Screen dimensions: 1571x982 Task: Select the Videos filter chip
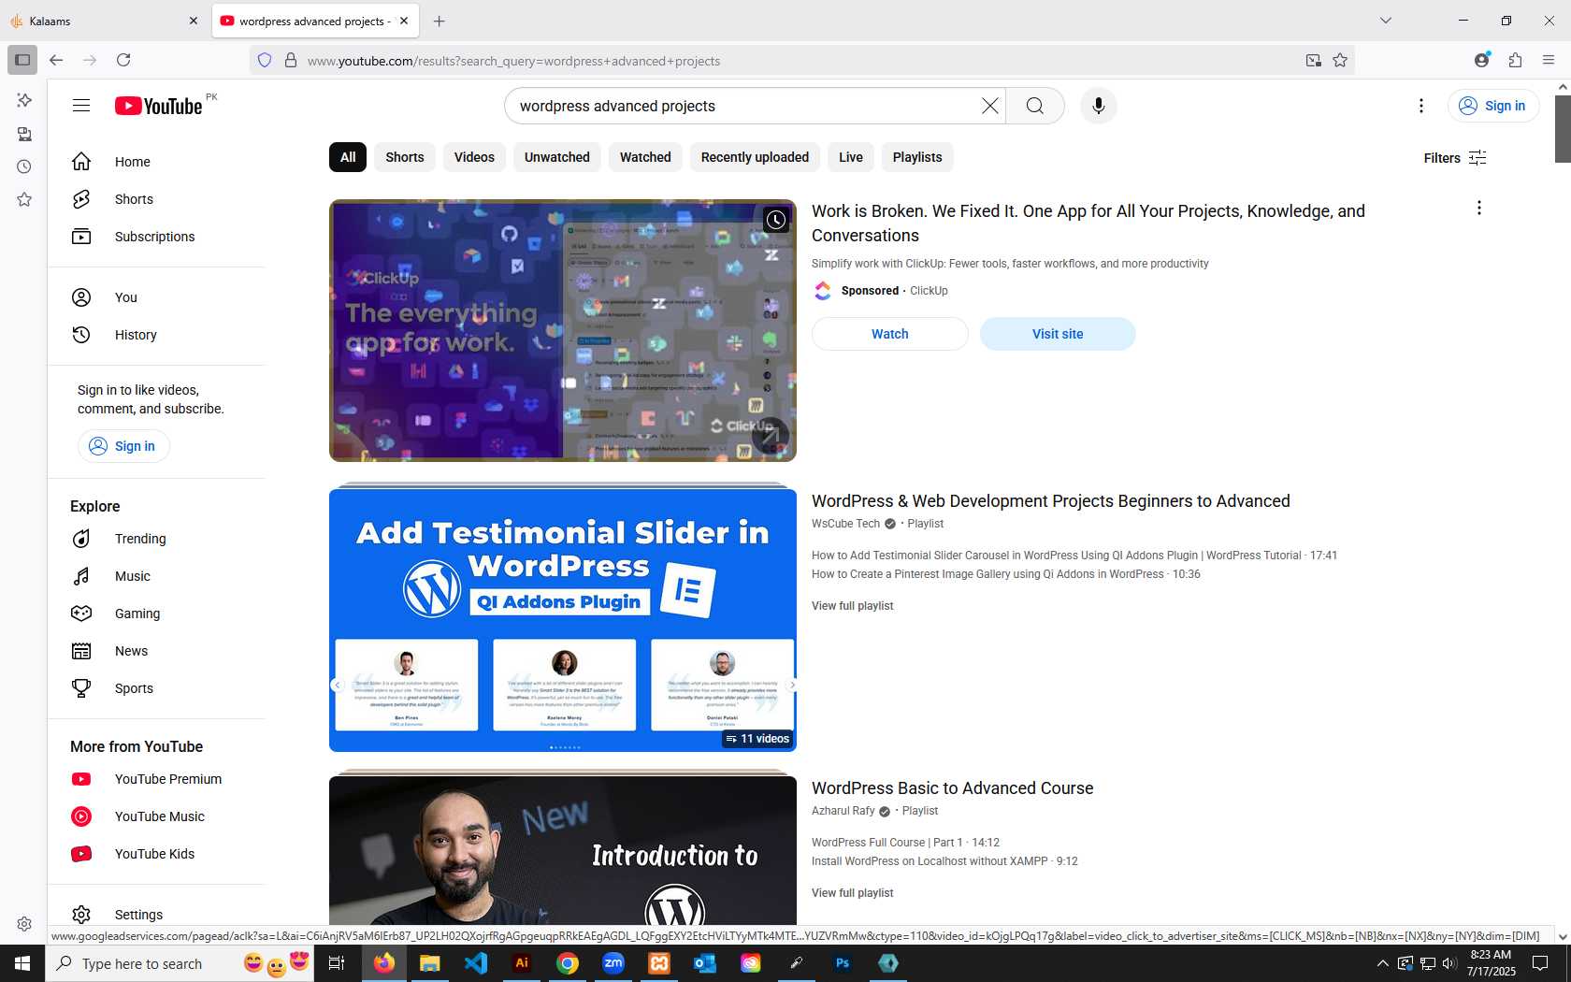click(x=474, y=157)
